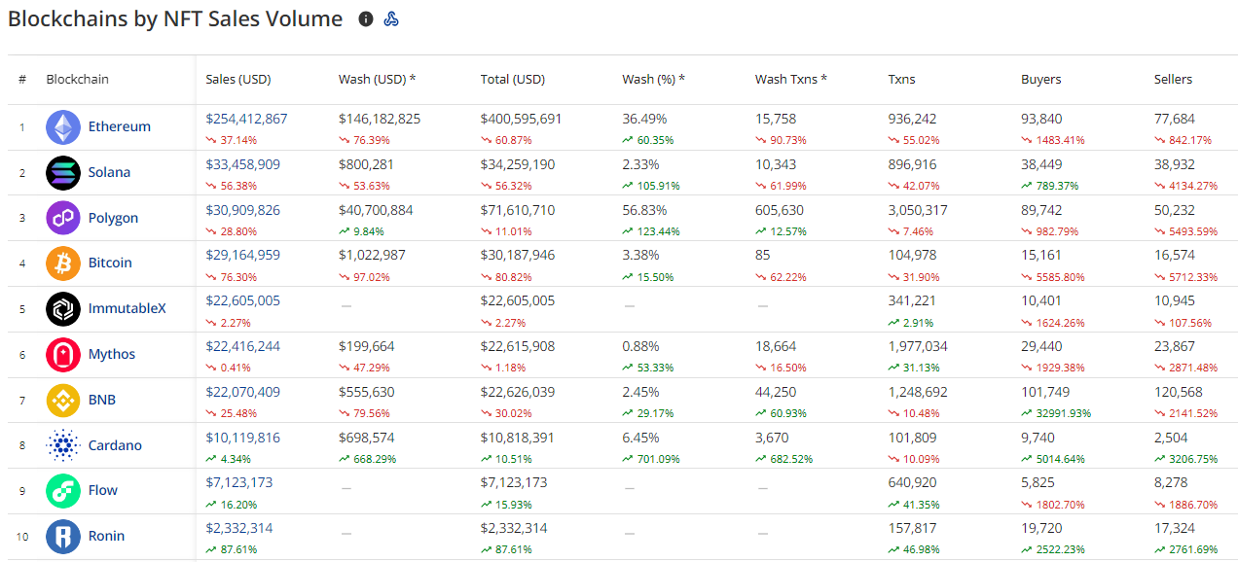Select BNB sellers count 120,568

[x=1179, y=392]
